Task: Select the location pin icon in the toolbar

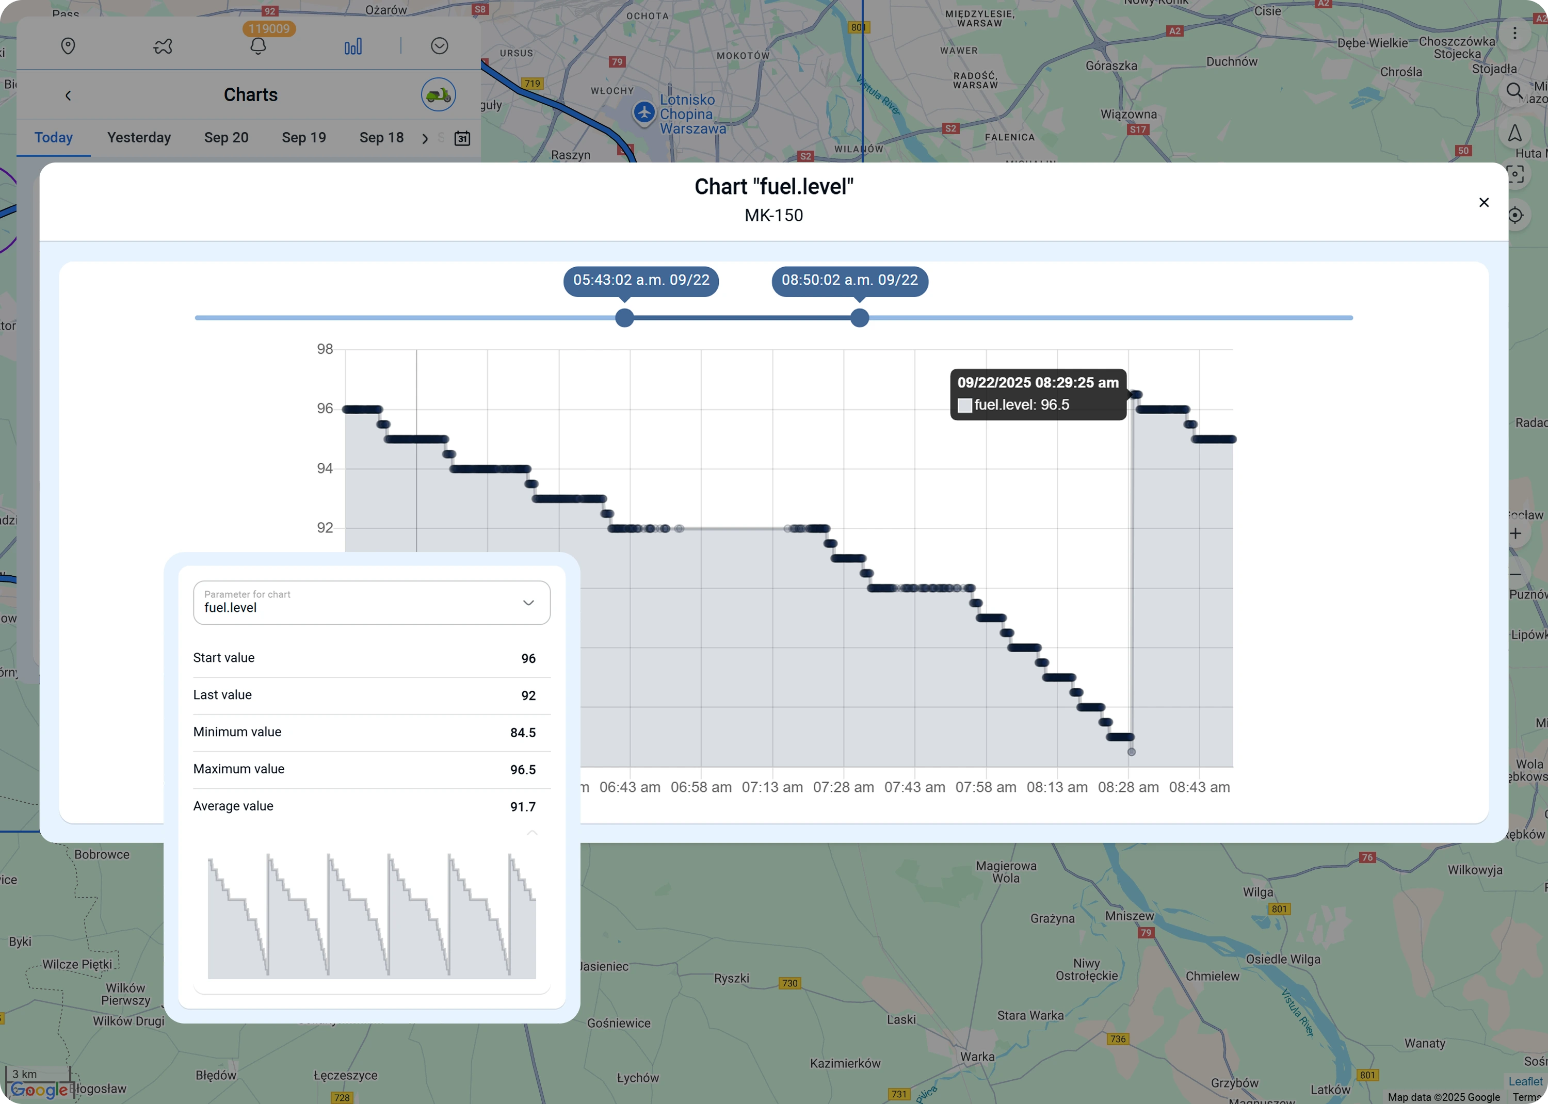Action: coord(68,45)
